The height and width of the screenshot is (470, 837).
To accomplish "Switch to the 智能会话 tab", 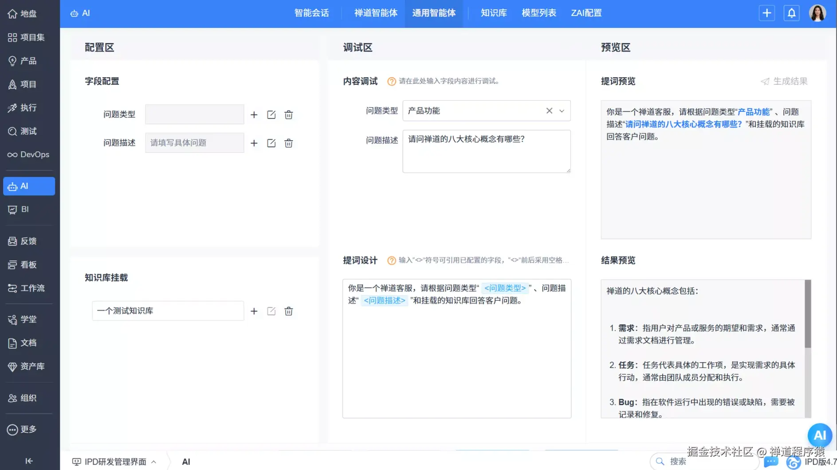I will [311, 13].
